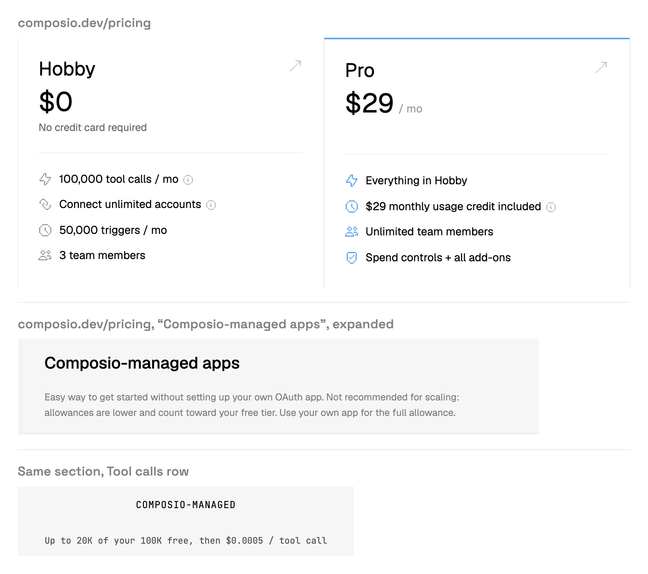648x574 pixels.
Task: Click the top composio.dev/pricing caption
Action: 84,23
